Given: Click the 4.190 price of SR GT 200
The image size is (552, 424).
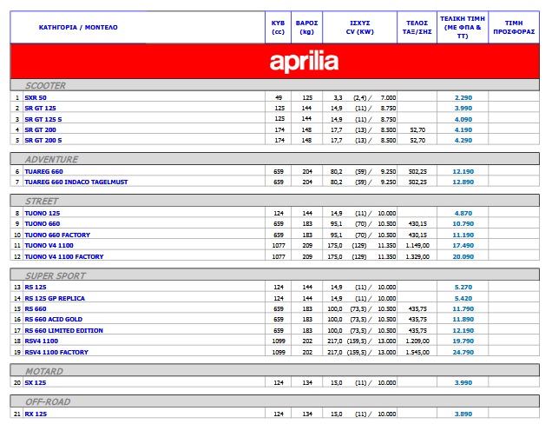Looking at the screenshot, I should tap(463, 129).
